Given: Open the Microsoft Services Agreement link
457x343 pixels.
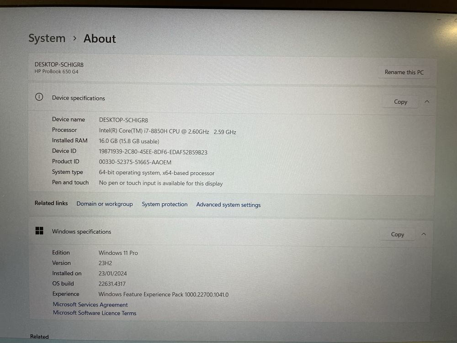Looking at the screenshot, I should pos(90,305).
